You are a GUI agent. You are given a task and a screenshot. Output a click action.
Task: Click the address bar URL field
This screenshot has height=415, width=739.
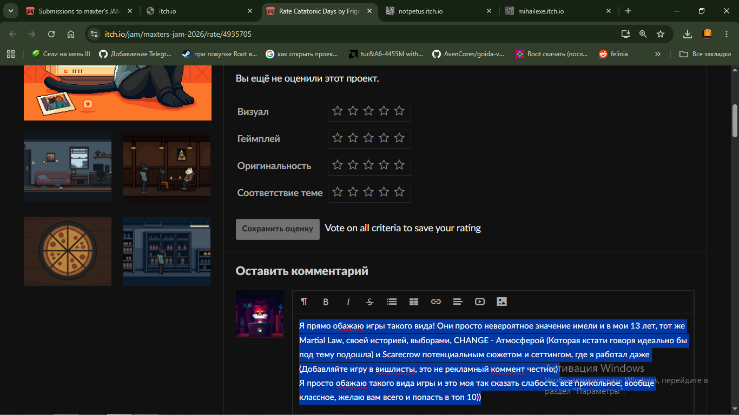pos(356,34)
